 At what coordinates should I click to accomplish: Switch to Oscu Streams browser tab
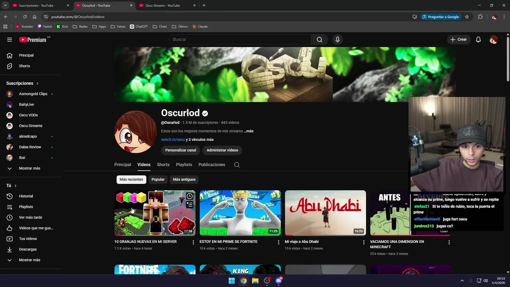pos(168,6)
